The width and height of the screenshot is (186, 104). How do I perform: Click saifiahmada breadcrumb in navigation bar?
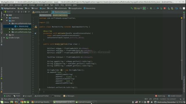point(61,8)
